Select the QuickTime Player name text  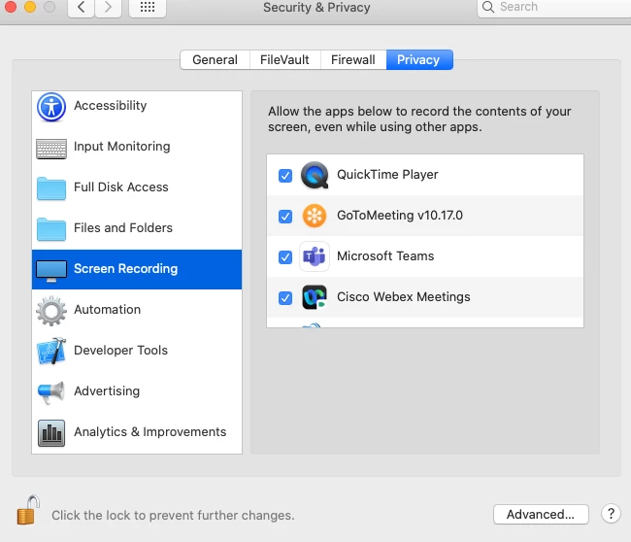click(387, 175)
